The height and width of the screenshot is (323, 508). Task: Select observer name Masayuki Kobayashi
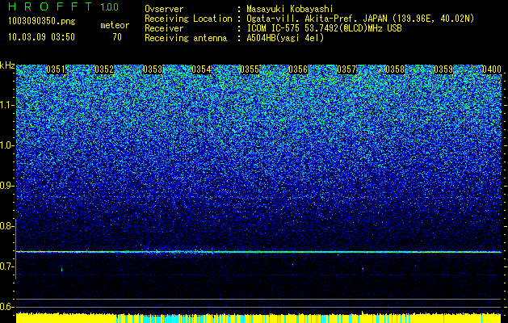(290, 9)
